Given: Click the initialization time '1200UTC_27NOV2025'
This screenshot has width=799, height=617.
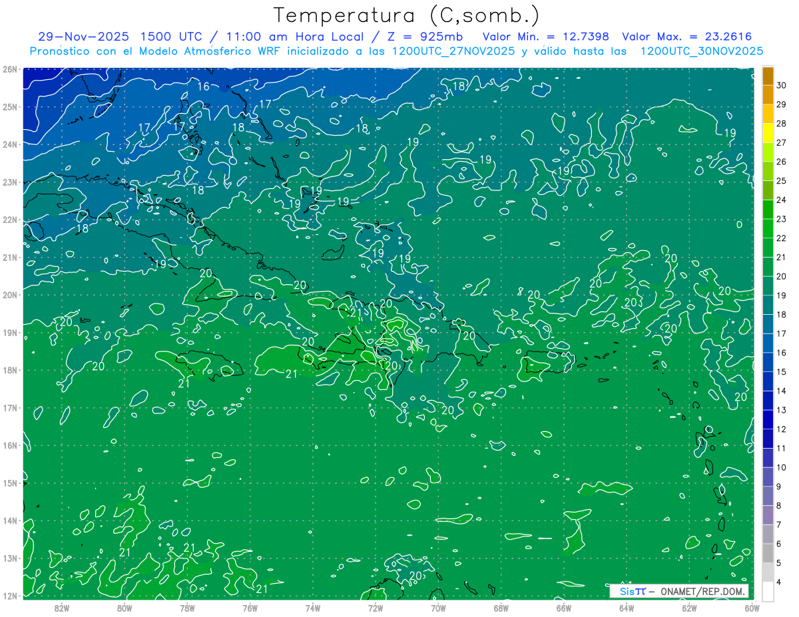Looking at the screenshot, I should [x=453, y=51].
